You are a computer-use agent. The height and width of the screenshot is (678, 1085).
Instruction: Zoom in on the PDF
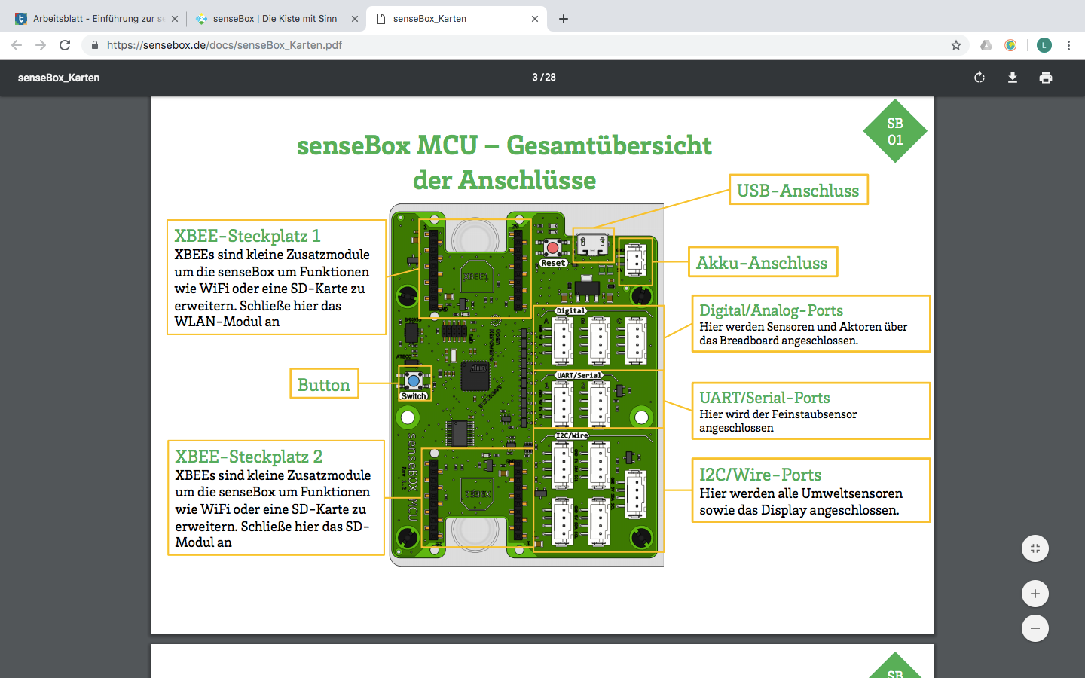coord(1035,594)
